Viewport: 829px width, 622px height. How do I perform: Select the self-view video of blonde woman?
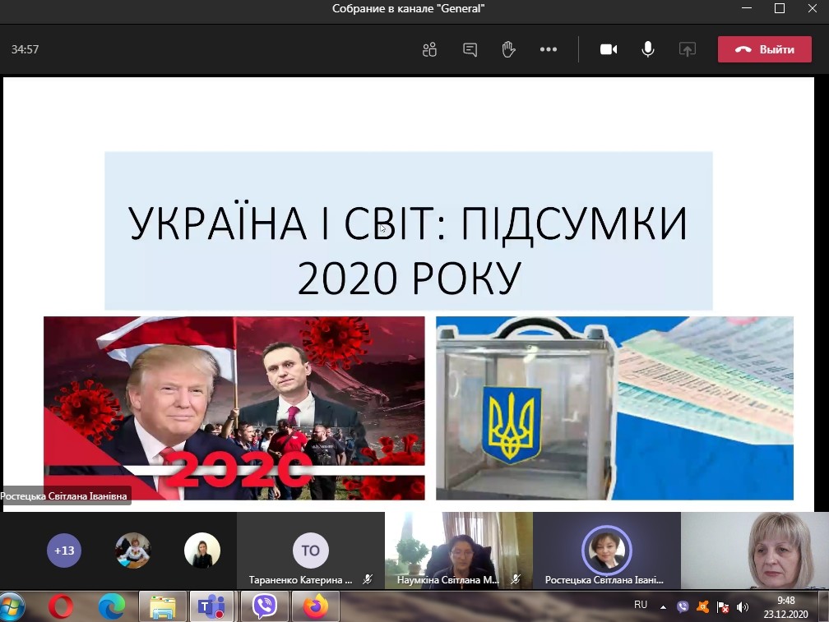pyautogui.click(x=755, y=551)
